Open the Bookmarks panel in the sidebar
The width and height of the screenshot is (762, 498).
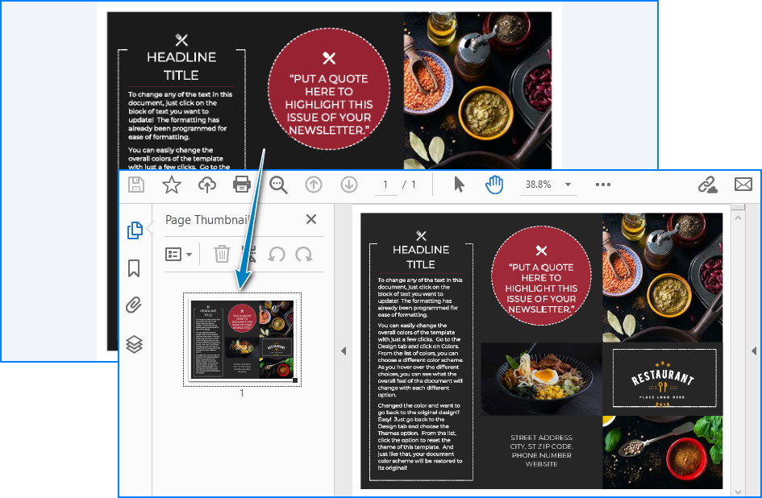(x=135, y=268)
